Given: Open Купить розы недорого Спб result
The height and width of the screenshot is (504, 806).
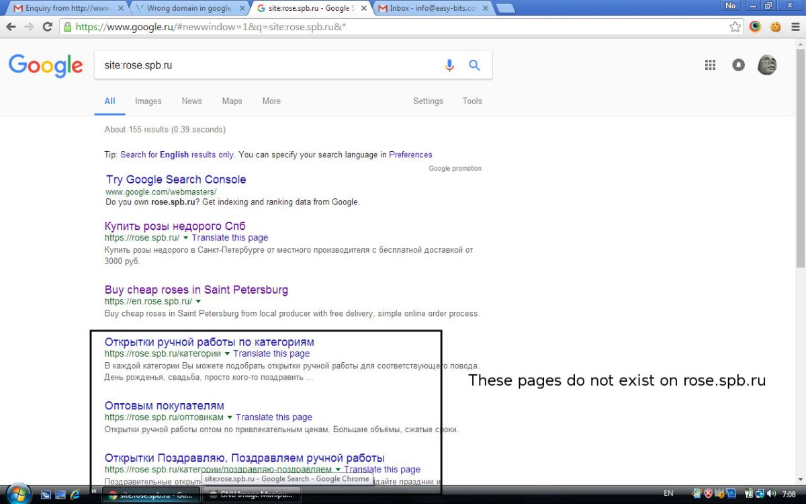Looking at the screenshot, I should [x=175, y=226].
